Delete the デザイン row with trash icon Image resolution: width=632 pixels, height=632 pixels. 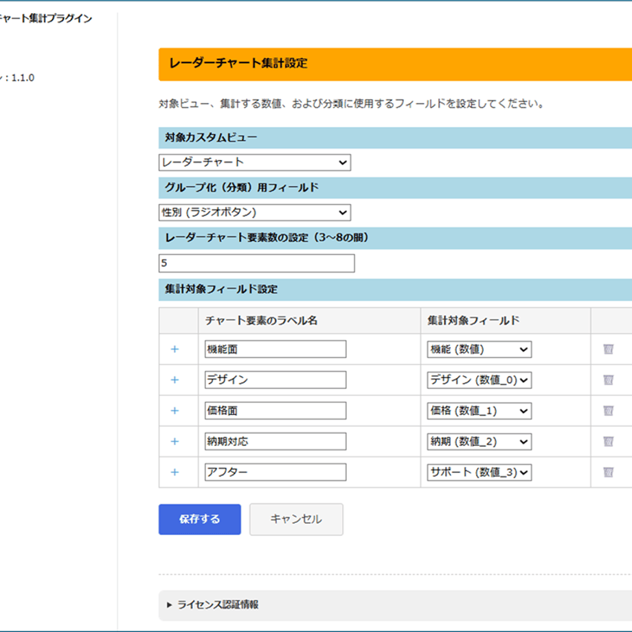coord(608,380)
